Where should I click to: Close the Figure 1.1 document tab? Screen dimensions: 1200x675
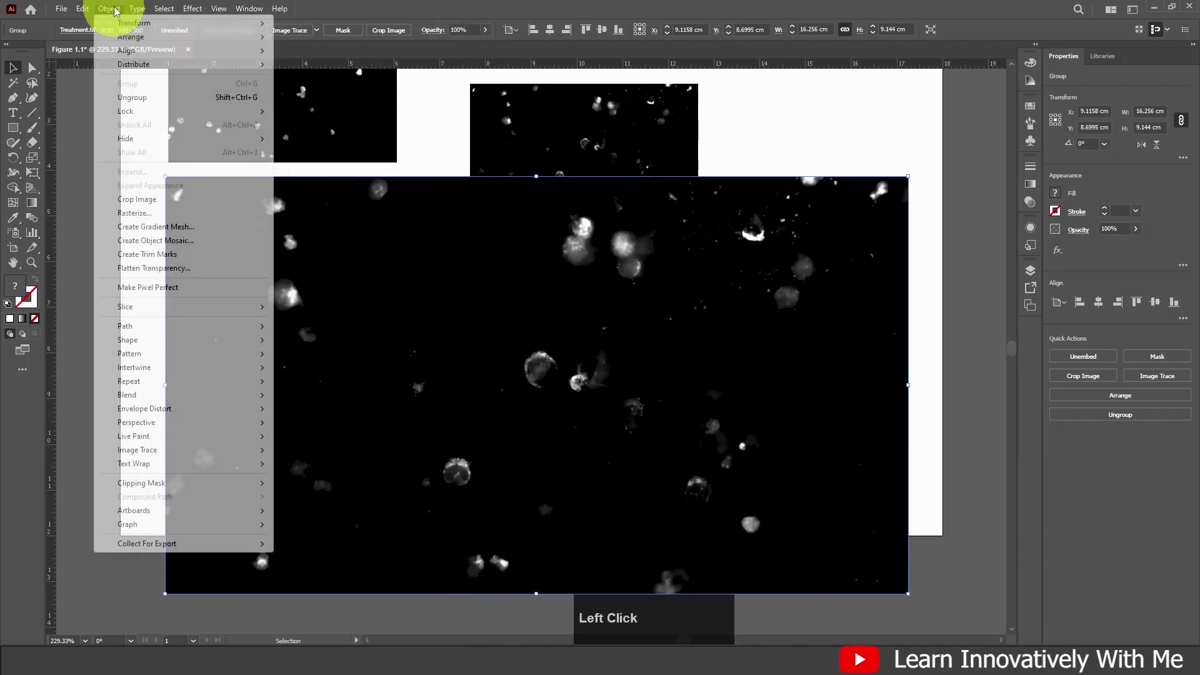(187, 49)
